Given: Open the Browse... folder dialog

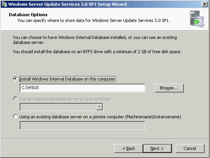Looking at the screenshot, I should 169,88.
